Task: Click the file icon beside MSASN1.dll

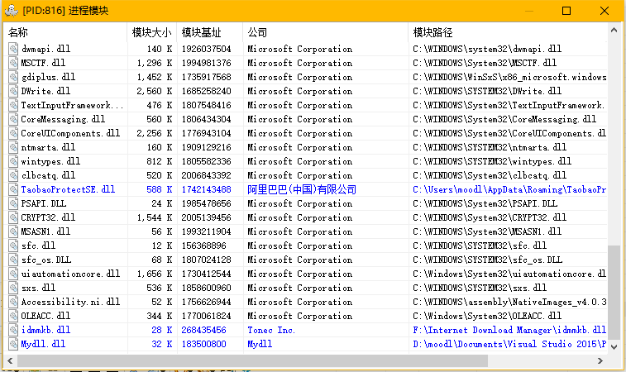Action: click(13, 231)
